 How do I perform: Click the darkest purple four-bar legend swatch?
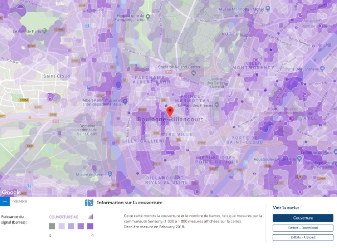(90, 226)
